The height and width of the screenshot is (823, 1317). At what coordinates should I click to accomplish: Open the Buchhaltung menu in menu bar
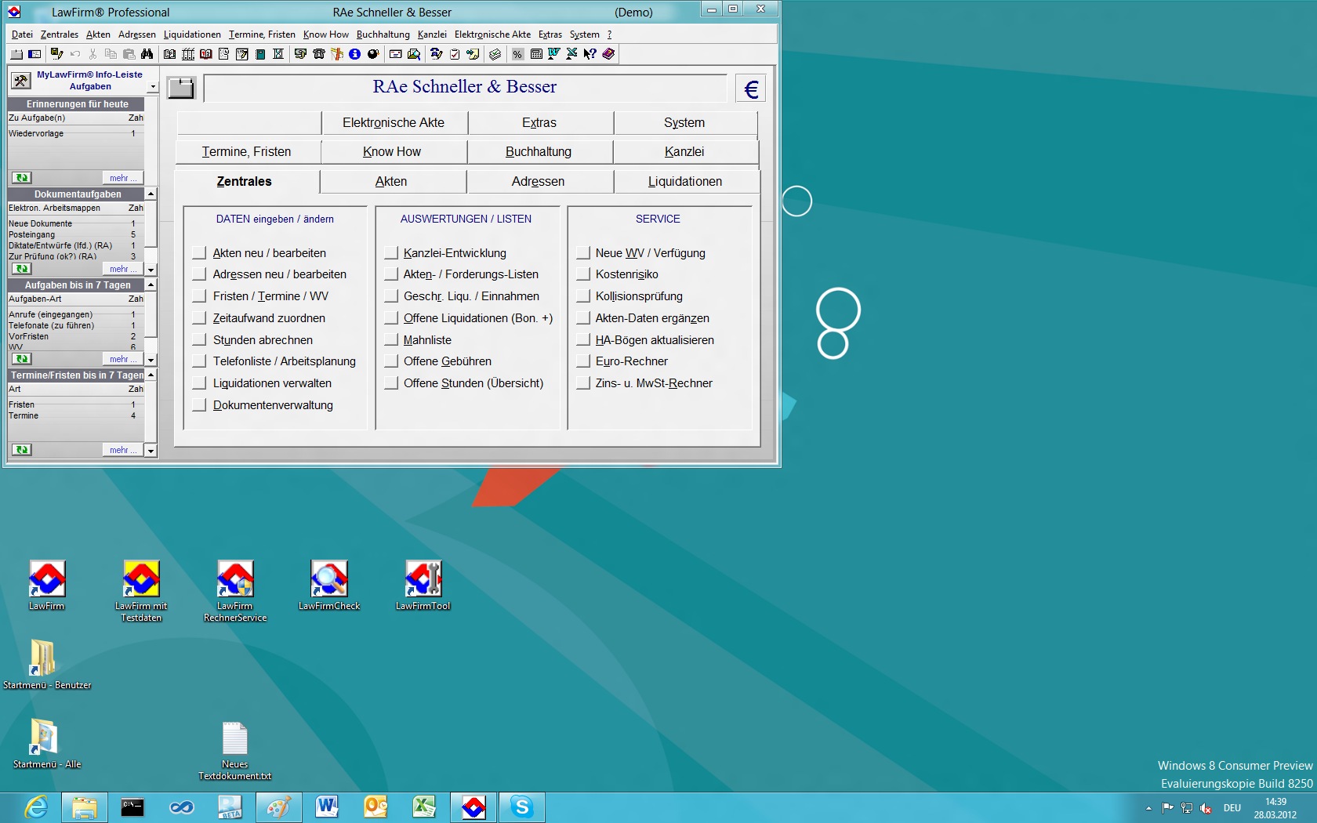coord(383,34)
